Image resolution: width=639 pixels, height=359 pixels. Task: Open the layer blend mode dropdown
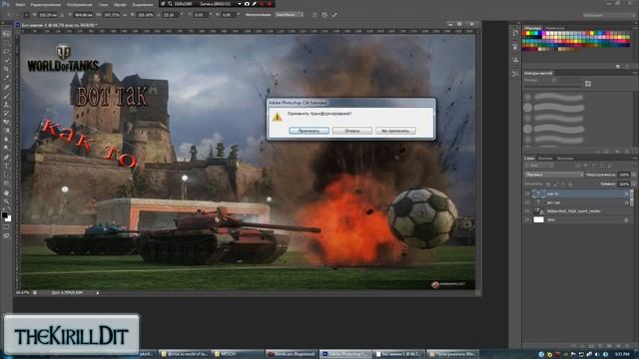click(x=554, y=175)
